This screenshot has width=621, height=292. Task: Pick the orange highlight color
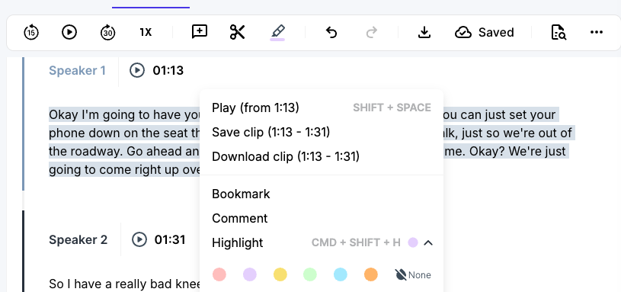point(371,274)
